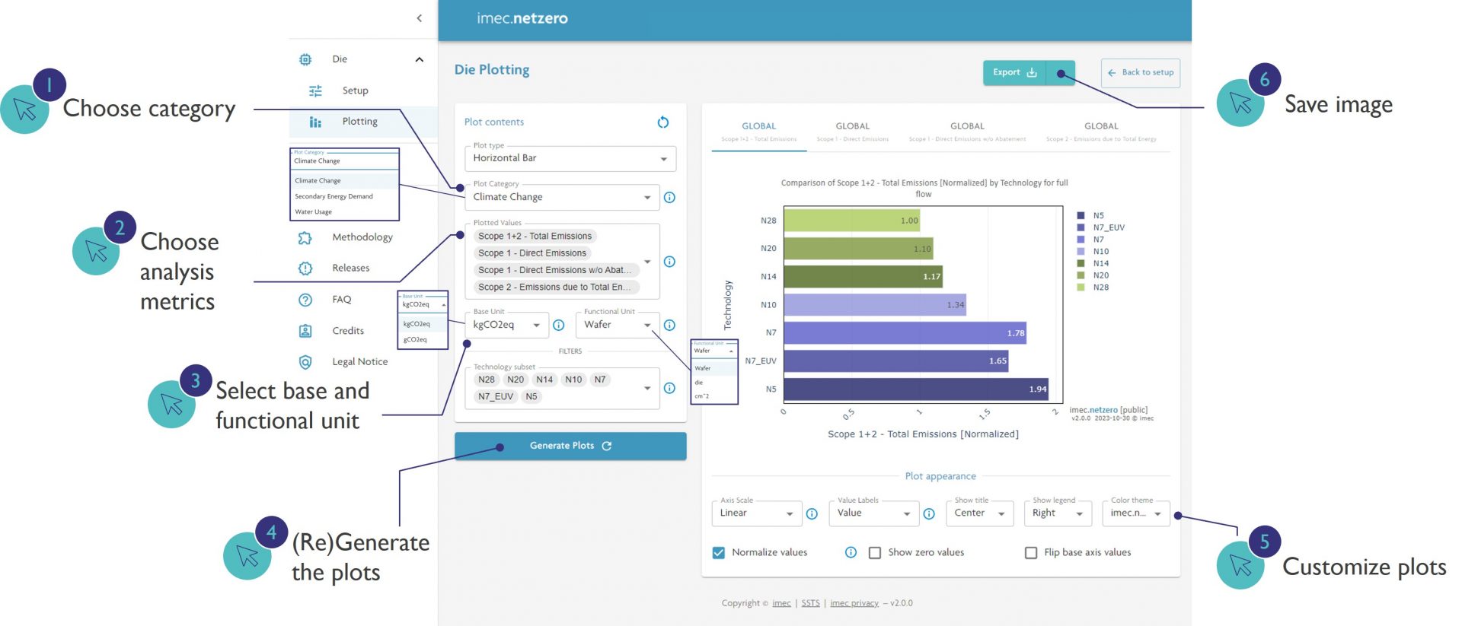The height and width of the screenshot is (626, 1462).
Task: Click the Back to setup button
Action: pyautogui.click(x=1140, y=73)
